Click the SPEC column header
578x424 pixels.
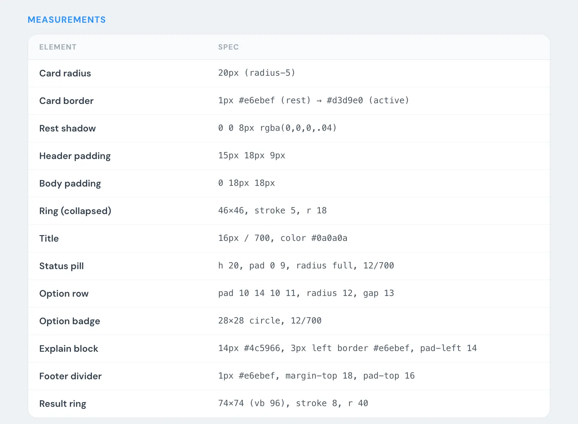pos(228,47)
